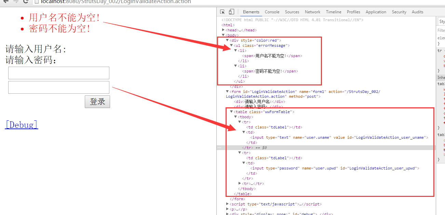This screenshot has height=215, width=445.
Task: Expand the collapsed tr…/tr node
Action: (x=240, y=184)
